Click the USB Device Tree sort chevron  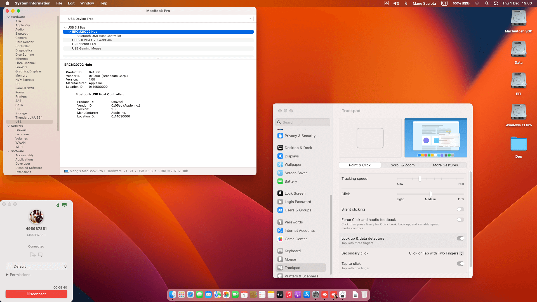point(250,19)
